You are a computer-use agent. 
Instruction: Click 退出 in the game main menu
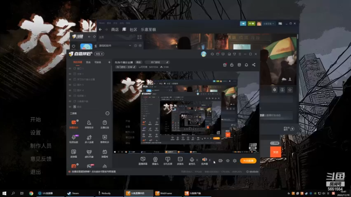[x=36, y=172]
